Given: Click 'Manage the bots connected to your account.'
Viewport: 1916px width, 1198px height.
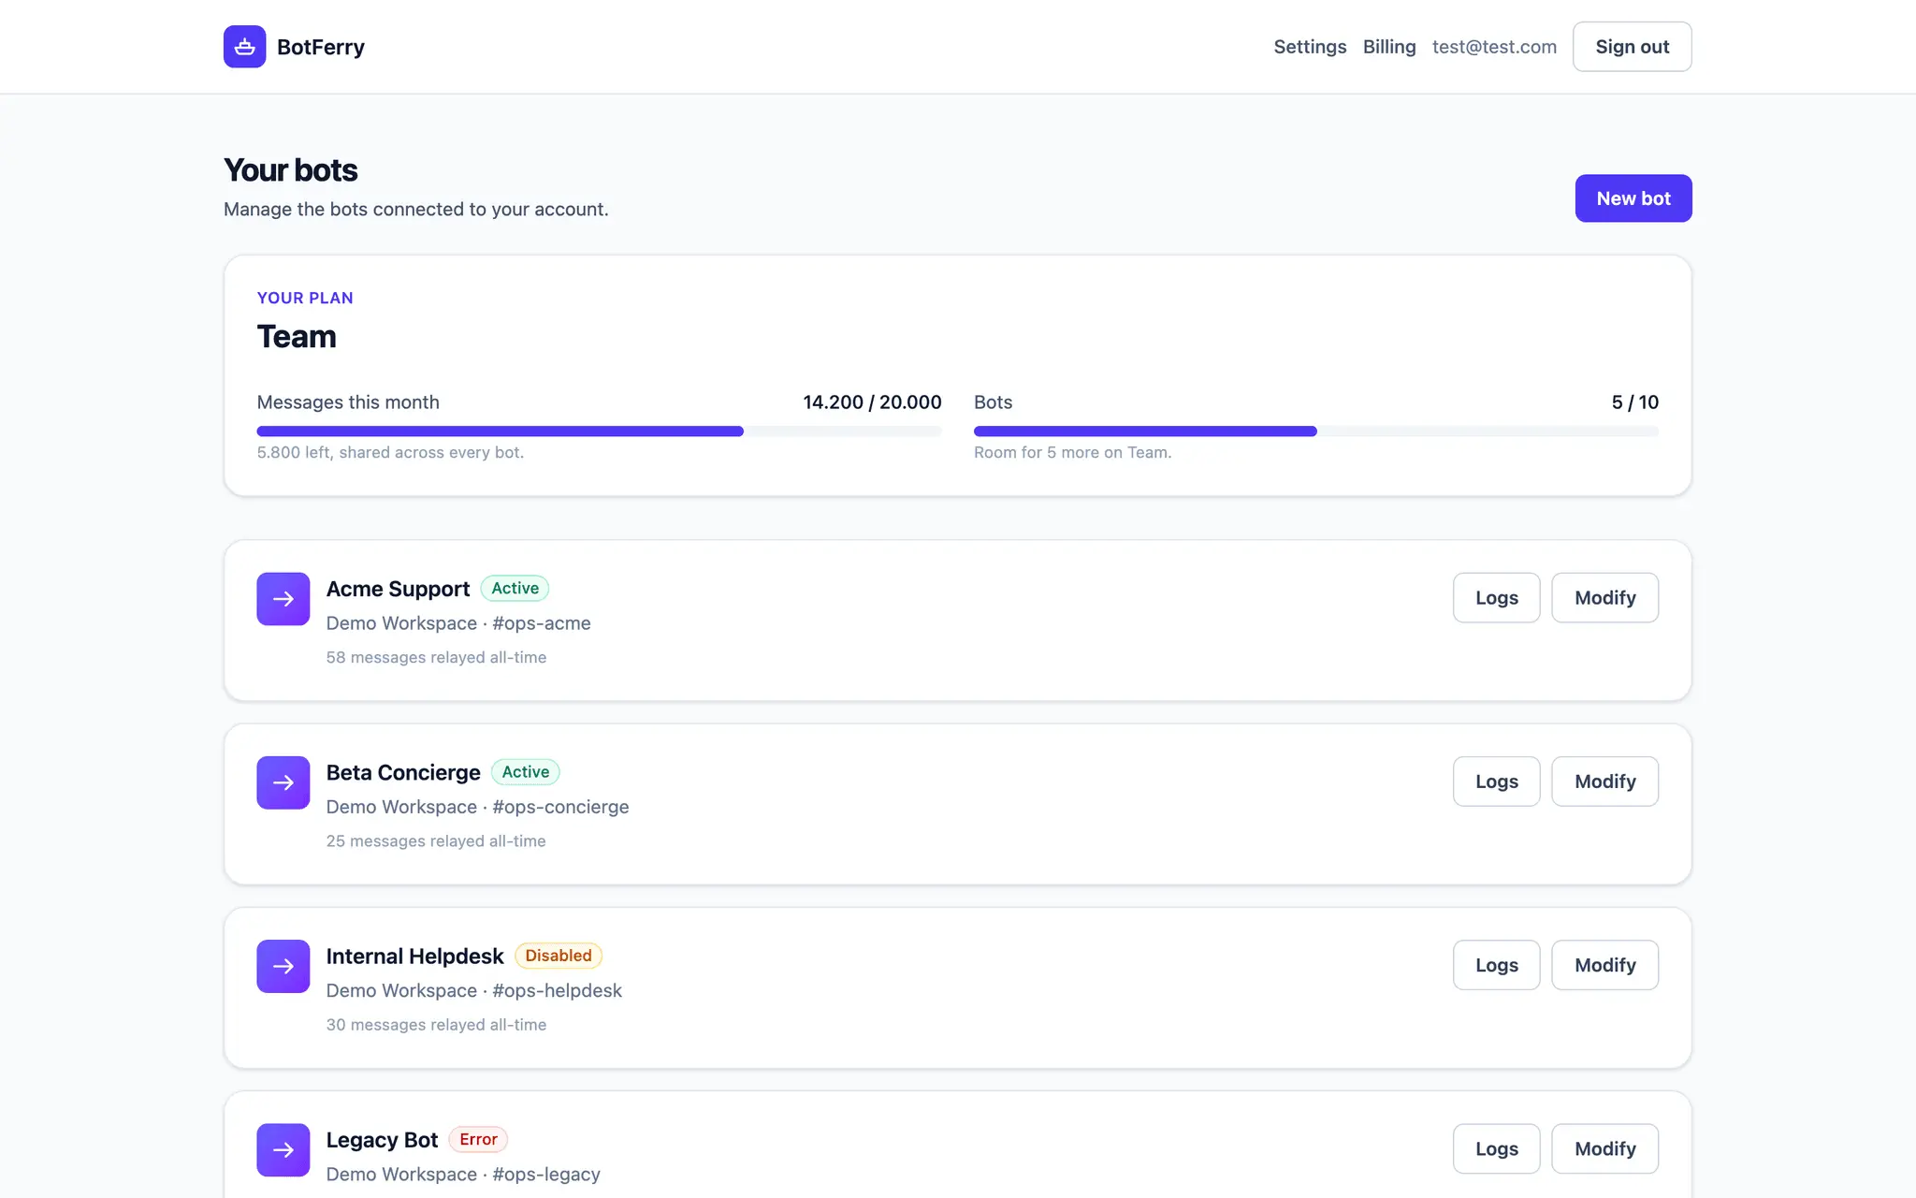Looking at the screenshot, I should coord(415,209).
